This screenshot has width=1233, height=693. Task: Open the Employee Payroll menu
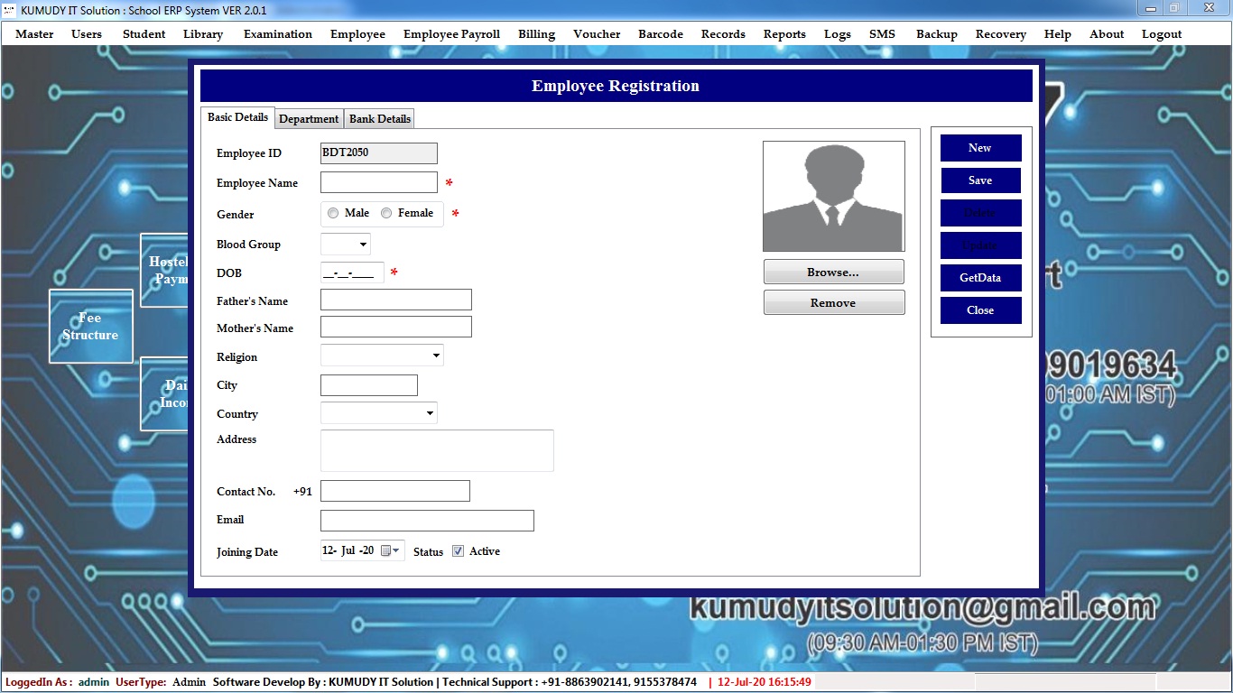coord(451,34)
